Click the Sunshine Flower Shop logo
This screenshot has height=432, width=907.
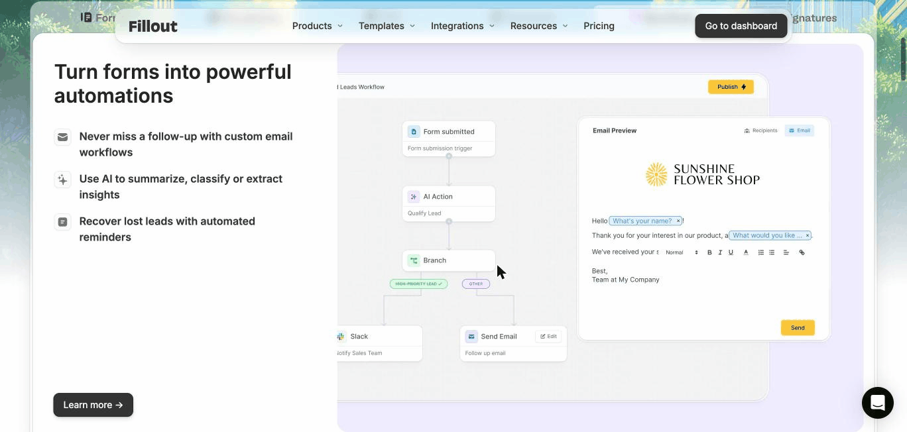pyautogui.click(x=702, y=174)
